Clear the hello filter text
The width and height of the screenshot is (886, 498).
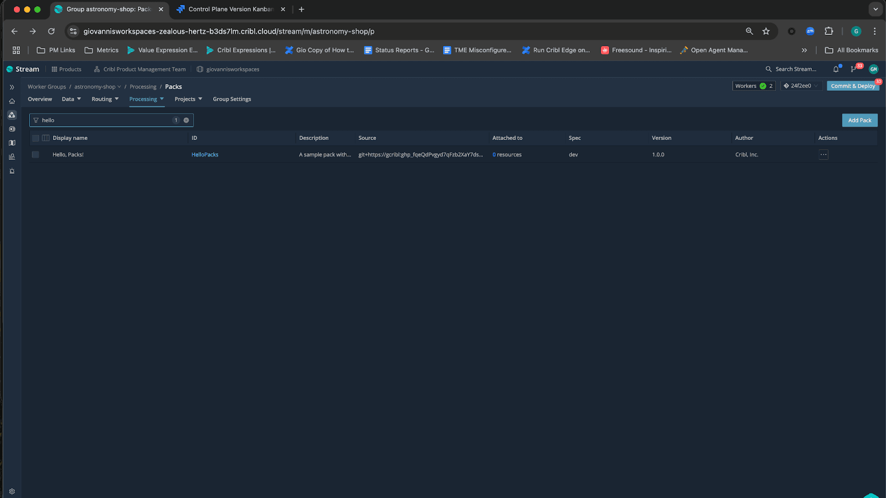pos(186,120)
